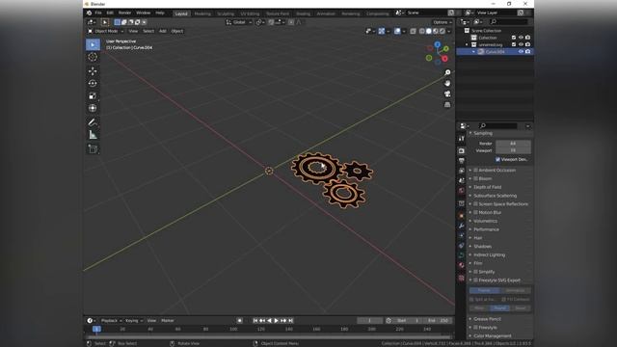Click the timeline current frame marker

pyautogui.click(x=96, y=329)
